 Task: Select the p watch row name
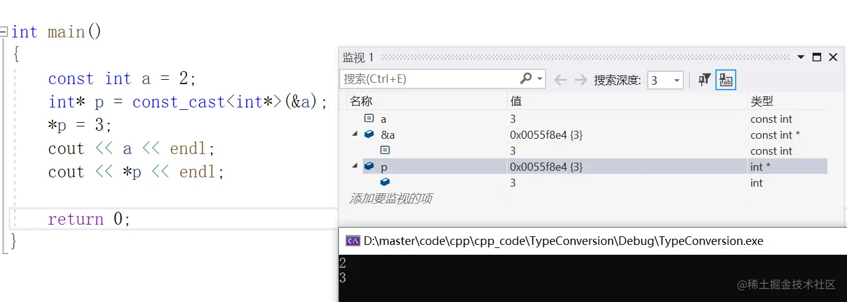pos(384,167)
